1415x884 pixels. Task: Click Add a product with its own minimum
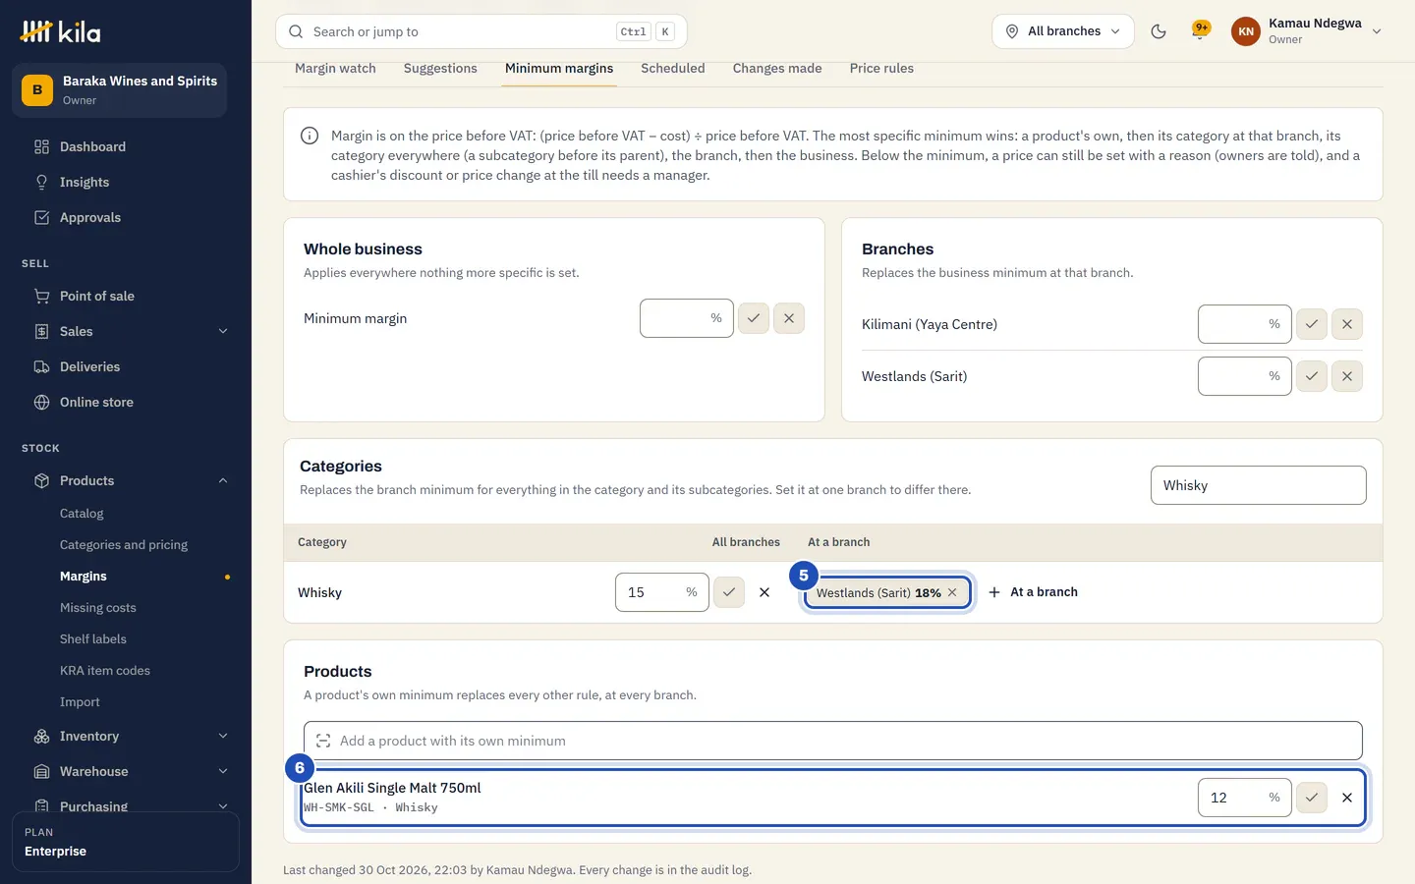(x=833, y=741)
